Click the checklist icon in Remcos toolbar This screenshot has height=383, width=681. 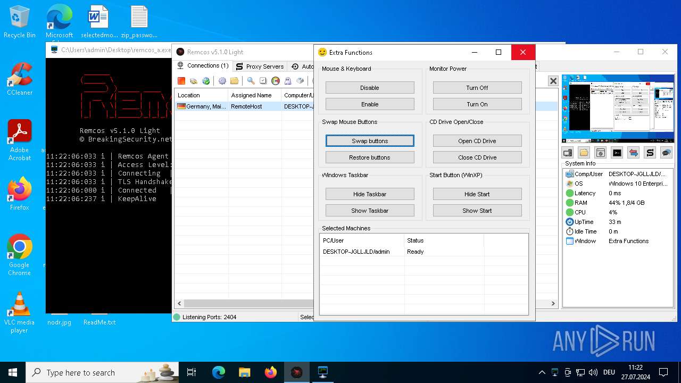click(263, 81)
